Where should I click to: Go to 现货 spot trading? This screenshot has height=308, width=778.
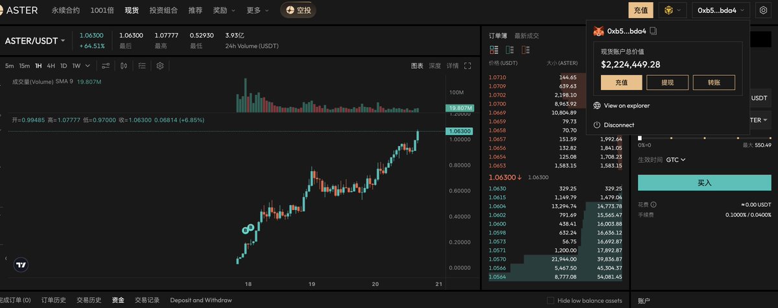pyautogui.click(x=132, y=10)
